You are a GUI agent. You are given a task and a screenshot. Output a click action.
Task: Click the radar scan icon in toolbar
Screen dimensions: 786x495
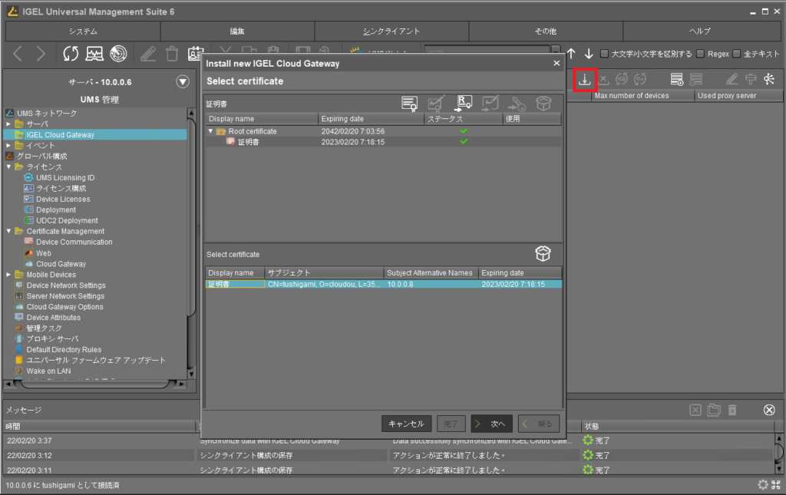pyautogui.click(x=118, y=54)
